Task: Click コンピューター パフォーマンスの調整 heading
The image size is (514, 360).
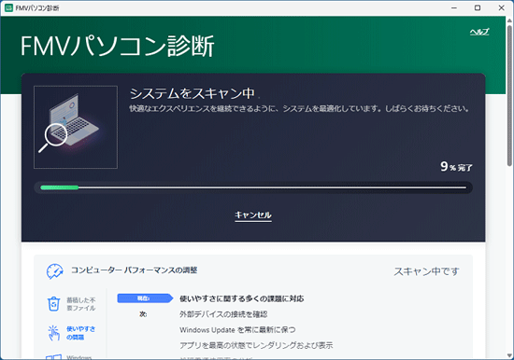Action: click(x=135, y=270)
